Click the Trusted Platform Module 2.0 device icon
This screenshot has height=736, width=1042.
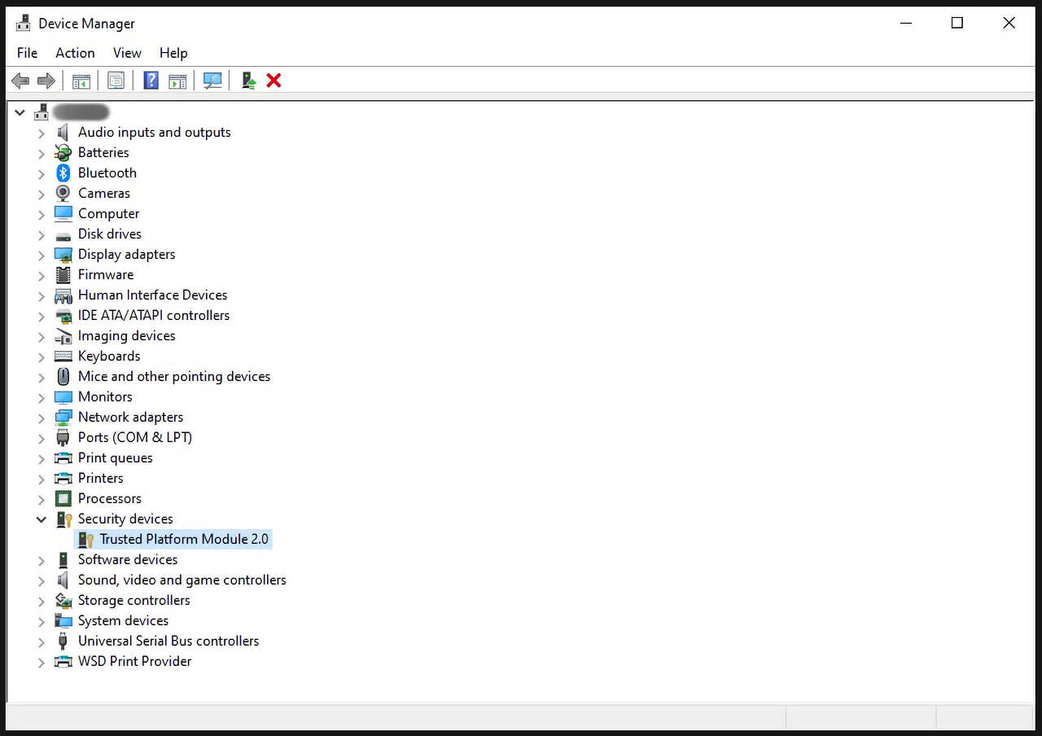(x=85, y=539)
